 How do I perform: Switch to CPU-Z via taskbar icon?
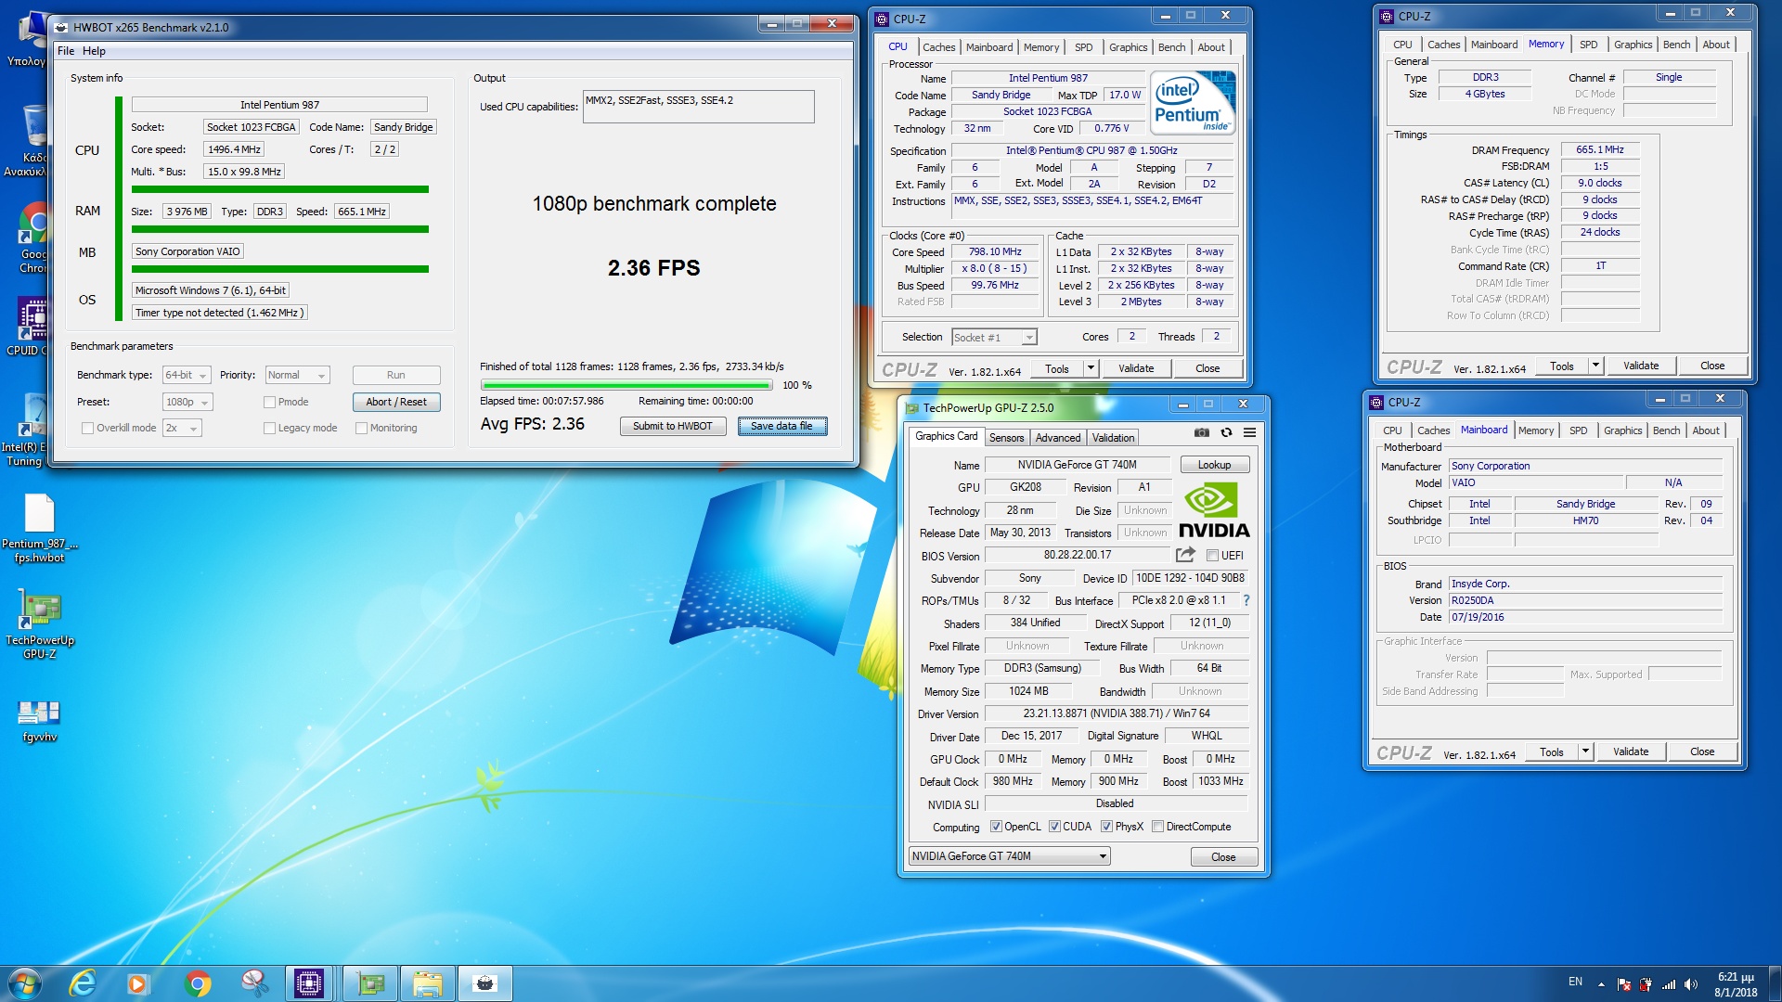(x=309, y=983)
